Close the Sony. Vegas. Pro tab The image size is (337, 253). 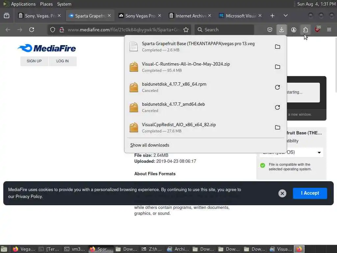59,16
